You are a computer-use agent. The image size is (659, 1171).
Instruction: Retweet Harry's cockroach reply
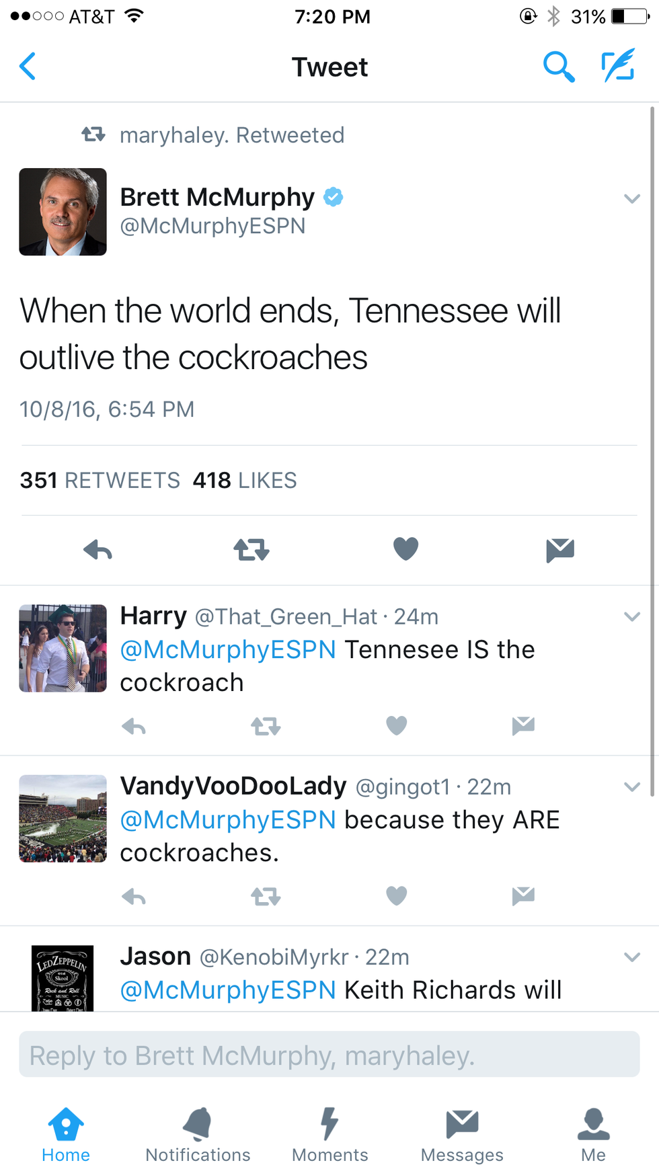pyautogui.click(x=266, y=726)
